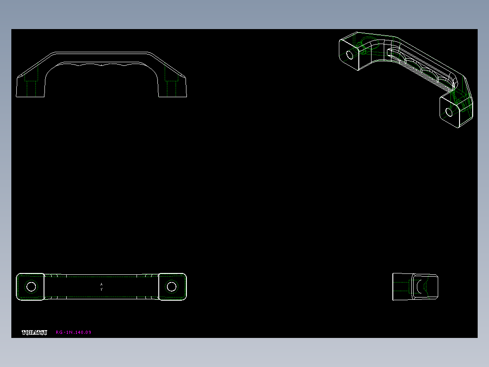The image size is (489, 367).
Task: Click the left mounting hole in the top view
Action: coord(31,287)
